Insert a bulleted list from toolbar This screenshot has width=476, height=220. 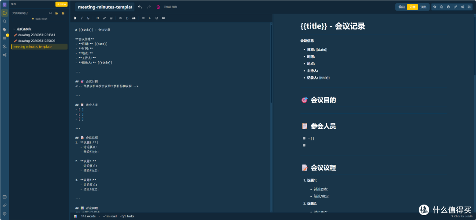point(143,18)
